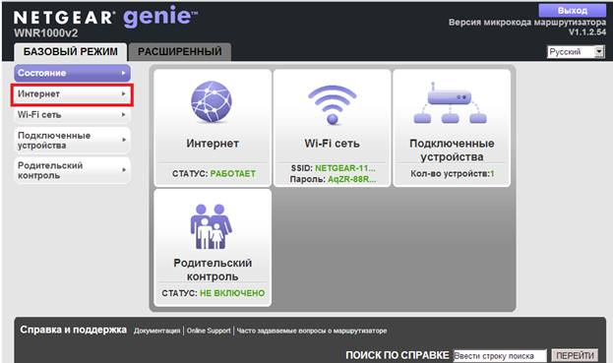Select Родительский контроль in the sidebar
Viewport: 613px width, 363px height.
click(x=73, y=170)
